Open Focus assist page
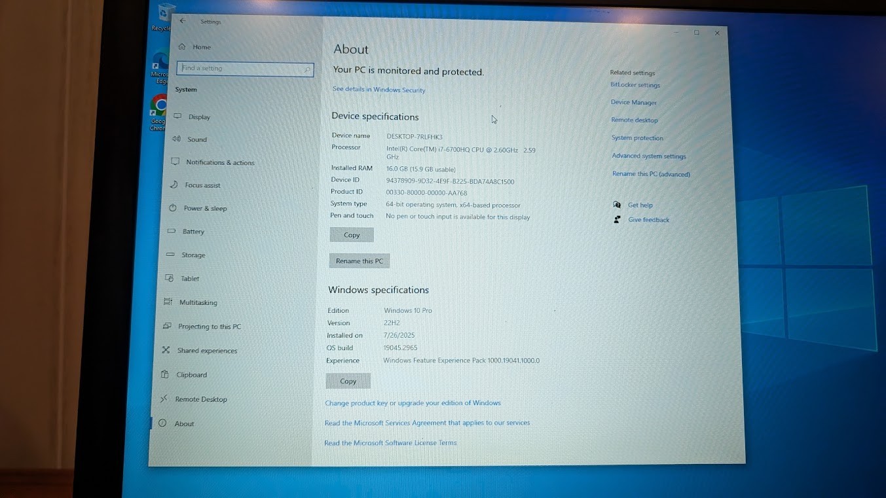Image resolution: width=886 pixels, height=498 pixels. [x=202, y=185]
